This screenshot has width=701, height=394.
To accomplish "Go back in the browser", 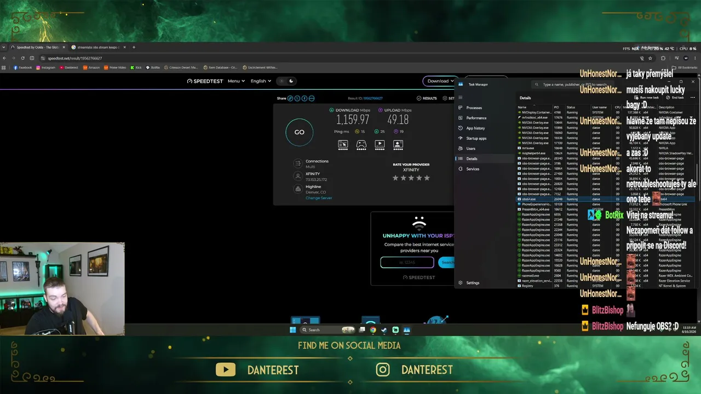I will pyautogui.click(x=4, y=58).
